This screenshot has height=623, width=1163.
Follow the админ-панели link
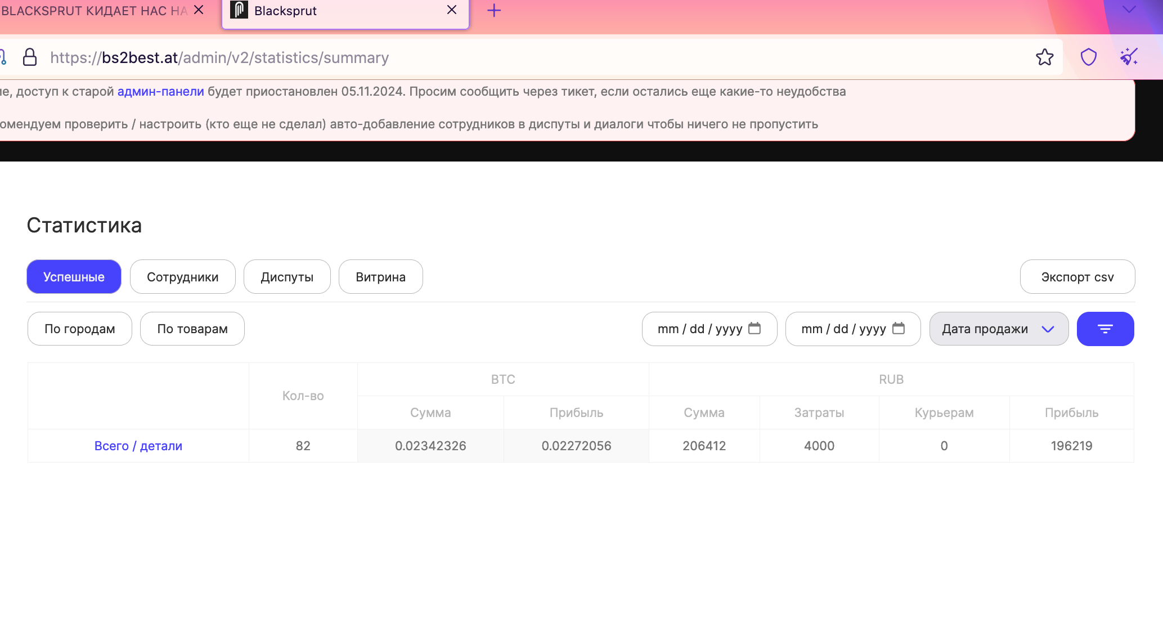160,92
